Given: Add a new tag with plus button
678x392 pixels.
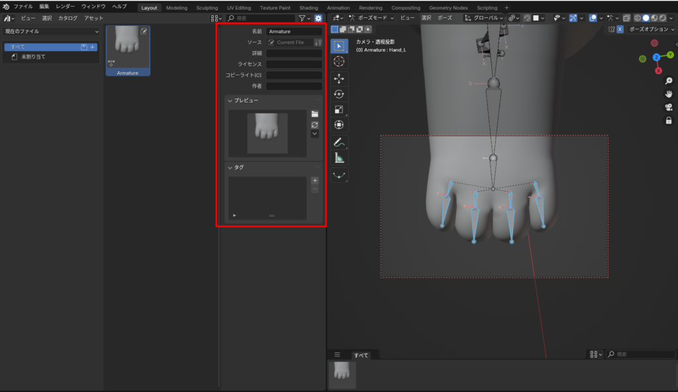Looking at the screenshot, I should (315, 180).
